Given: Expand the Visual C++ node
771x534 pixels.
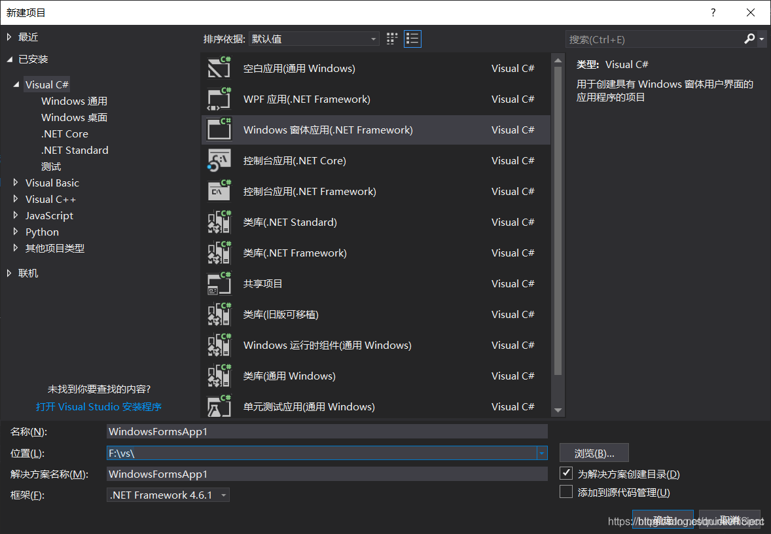Looking at the screenshot, I should (x=16, y=199).
